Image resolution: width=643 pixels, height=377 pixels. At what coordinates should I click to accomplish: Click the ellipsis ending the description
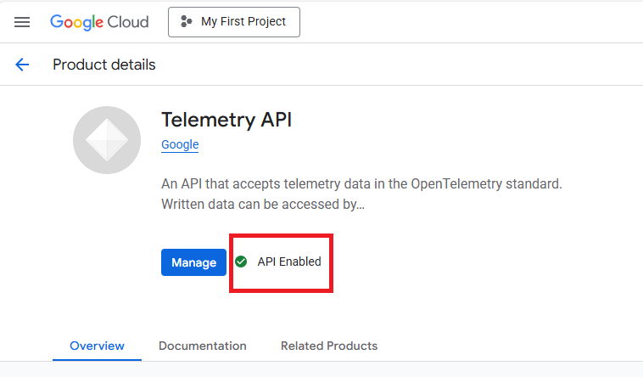tap(360, 205)
